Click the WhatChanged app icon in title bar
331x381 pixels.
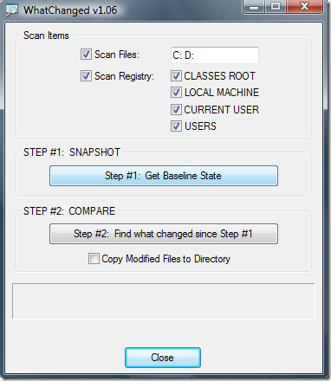pos(12,10)
